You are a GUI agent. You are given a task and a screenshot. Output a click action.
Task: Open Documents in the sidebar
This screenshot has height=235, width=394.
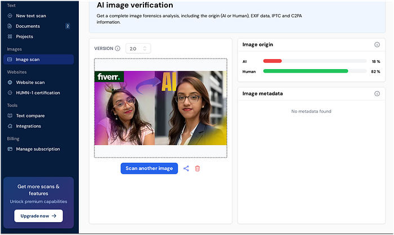[28, 26]
